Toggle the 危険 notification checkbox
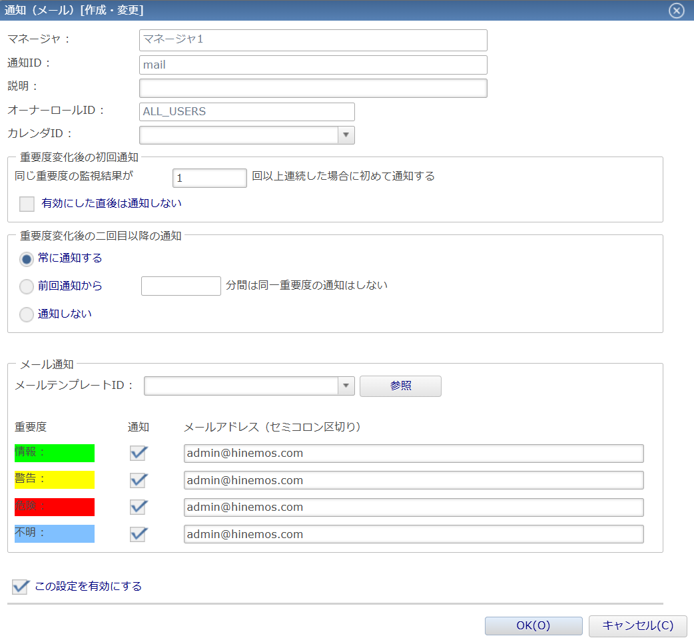The image size is (694, 642). click(x=138, y=507)
